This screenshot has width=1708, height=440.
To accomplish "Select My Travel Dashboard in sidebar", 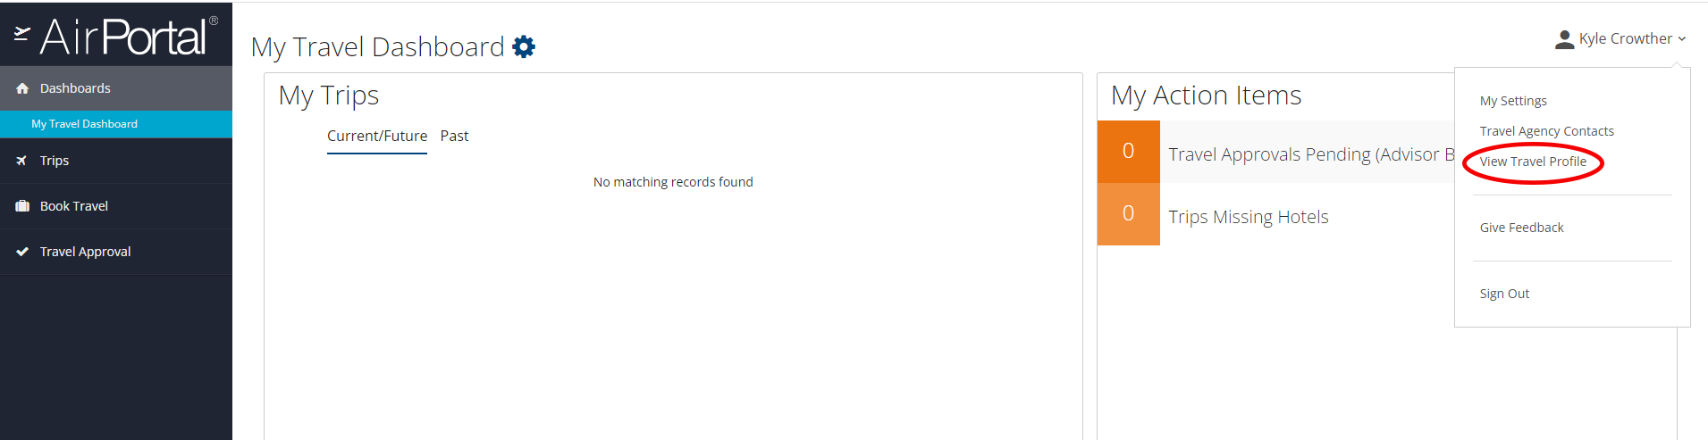I will click(116, 124).
